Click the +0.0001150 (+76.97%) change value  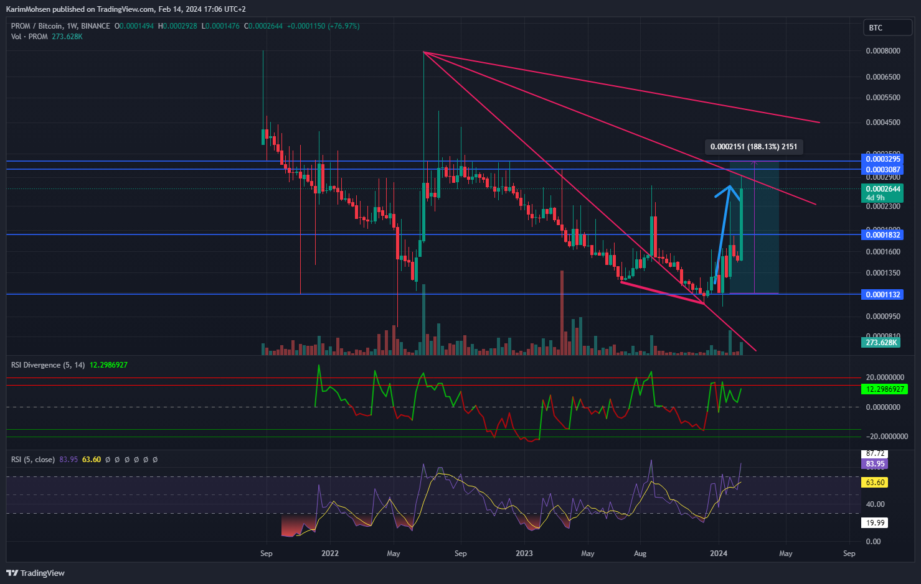pos(323,26)
